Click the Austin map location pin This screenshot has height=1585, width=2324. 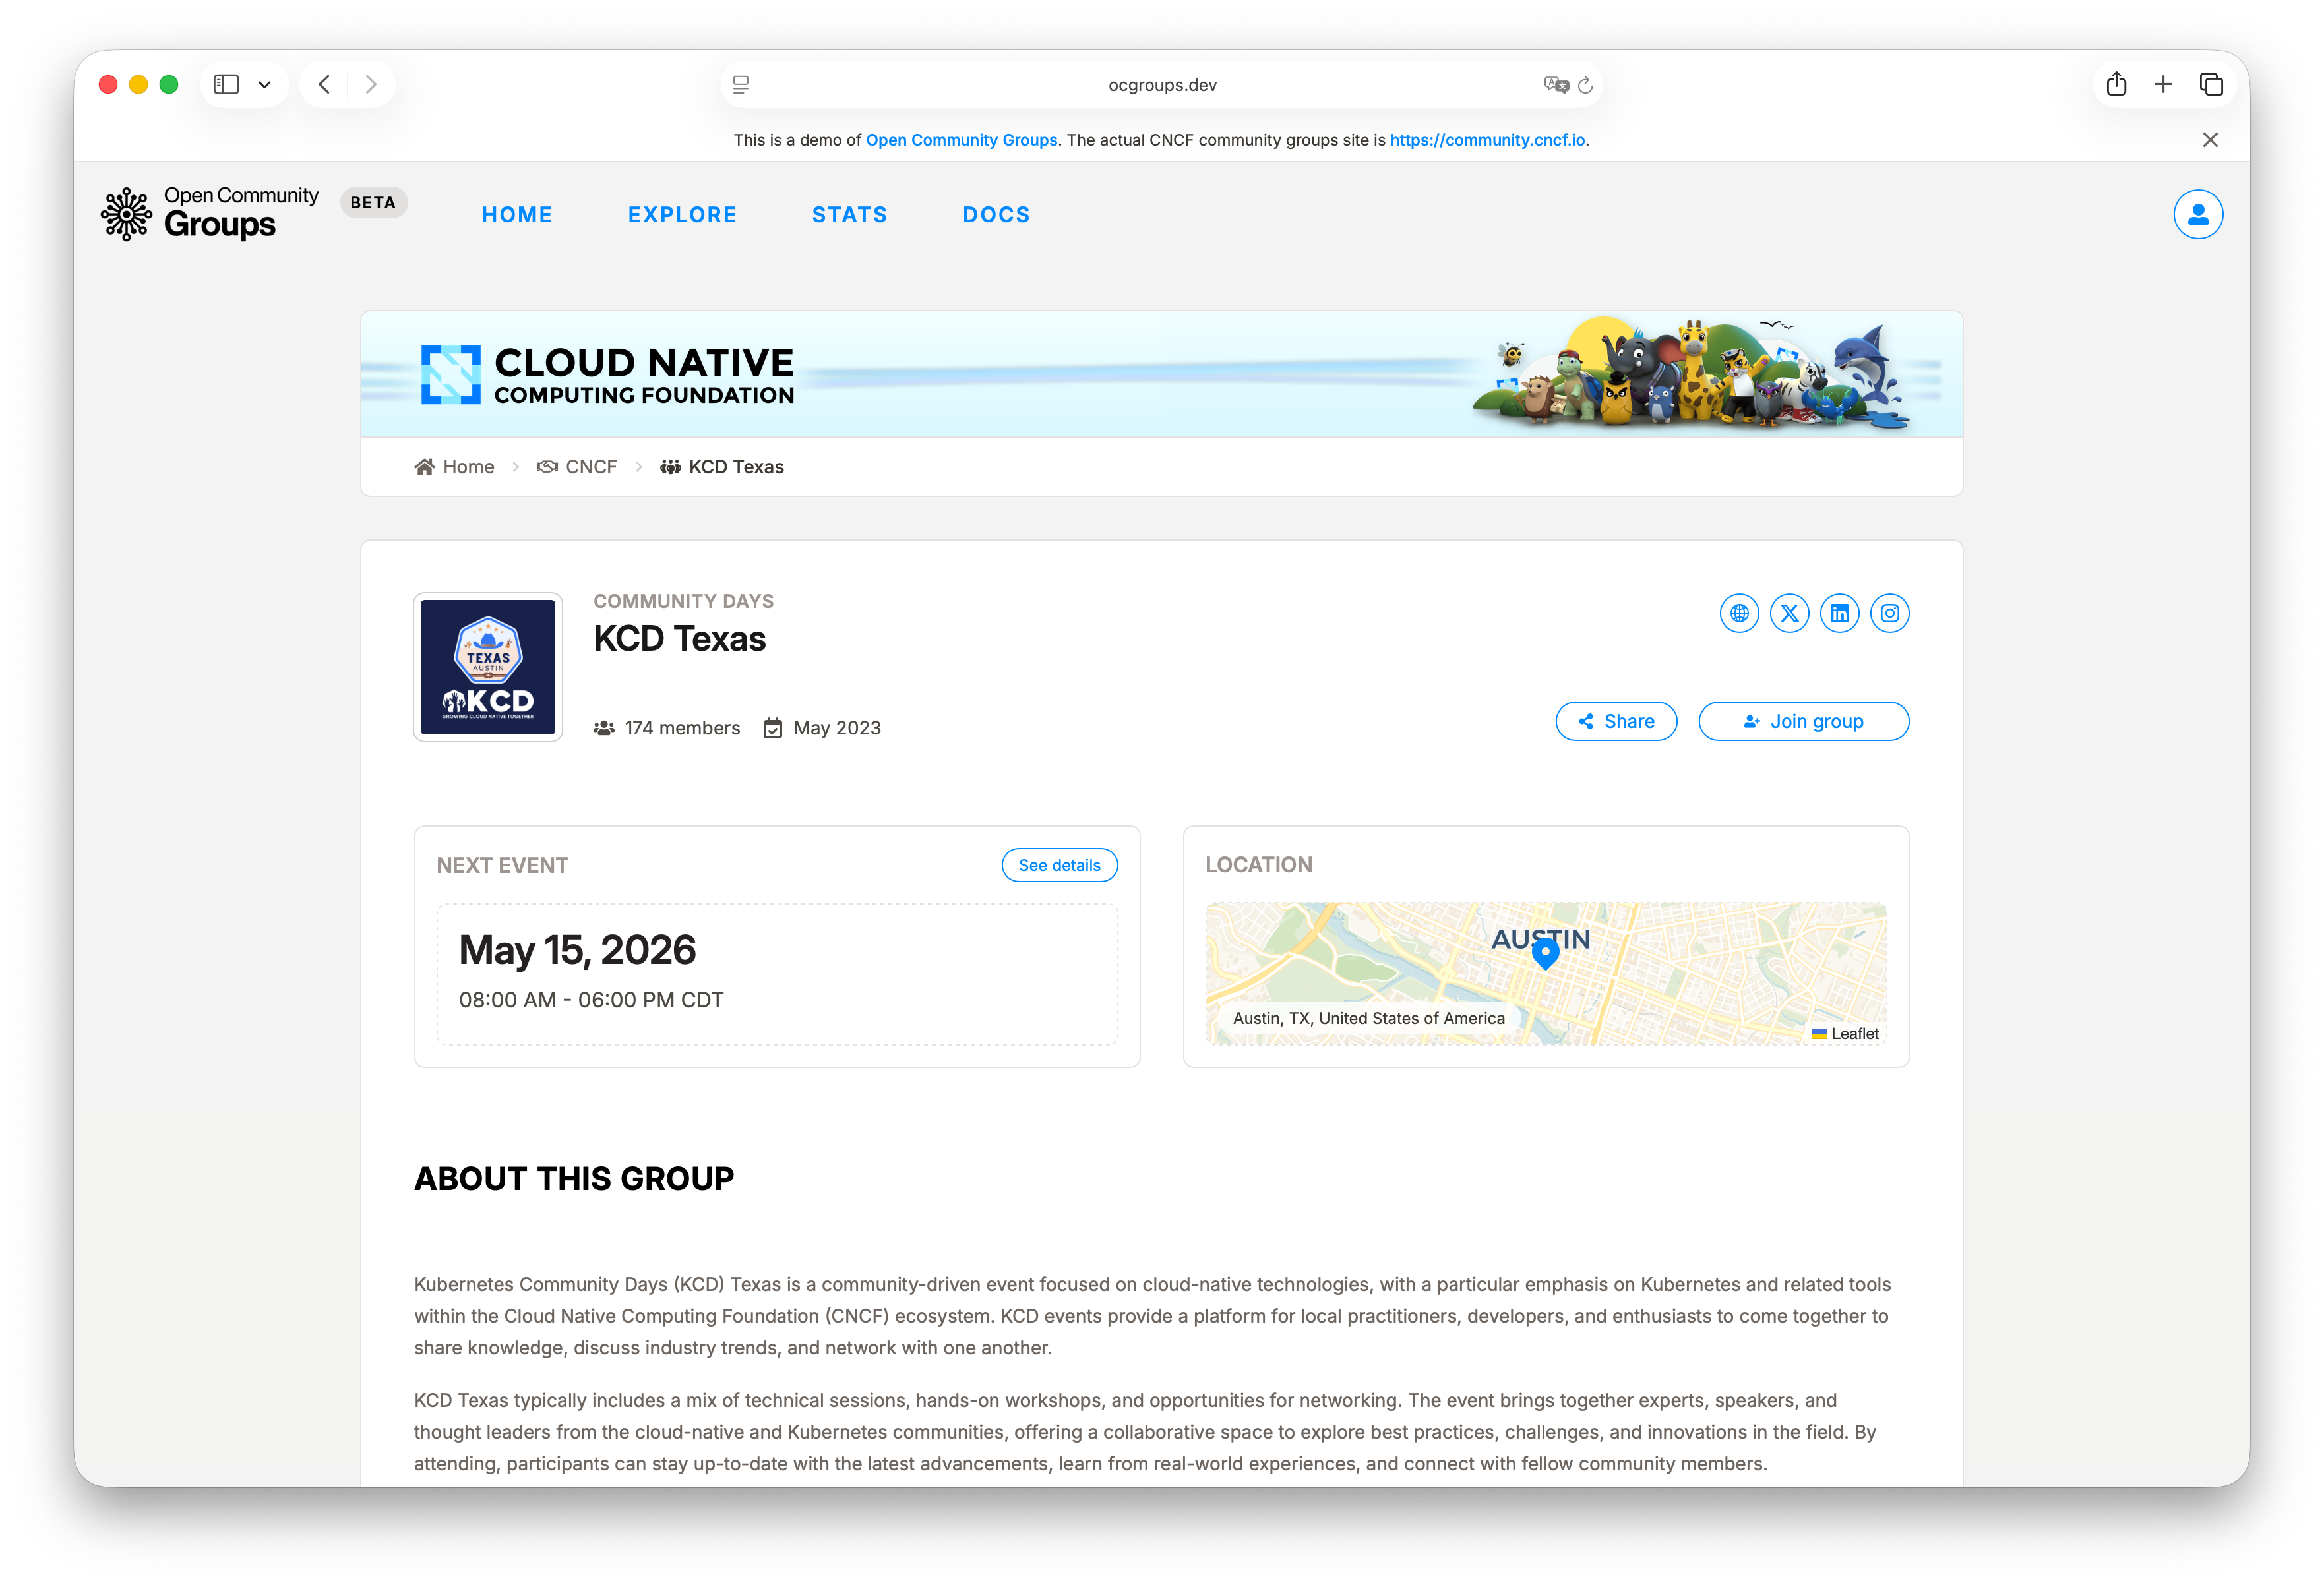pyautogui.click(x=1545, y=953)
